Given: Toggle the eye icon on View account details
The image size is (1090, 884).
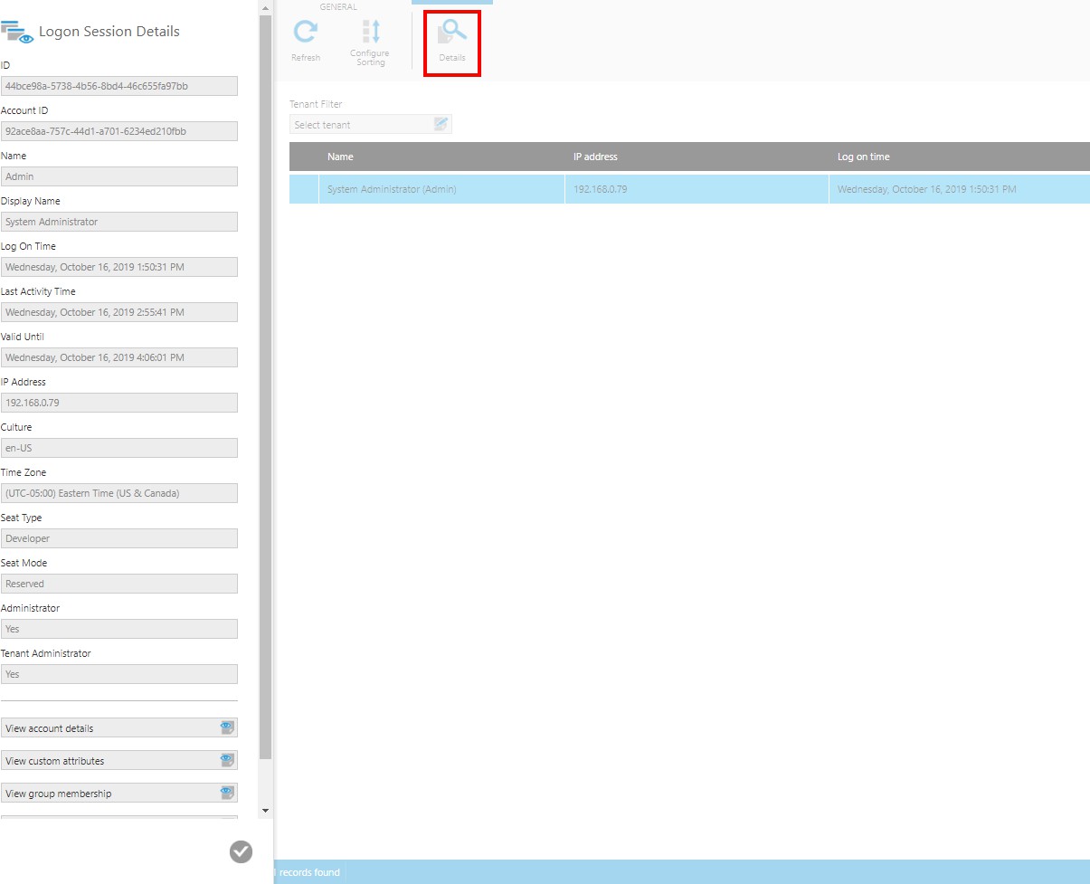Looking at the screenshot, I should [x=226, y=727].
